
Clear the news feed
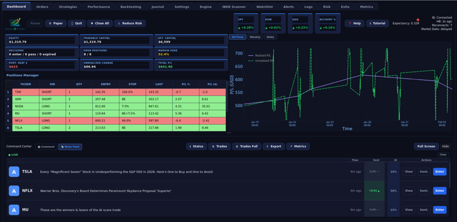tap(443, 155)
